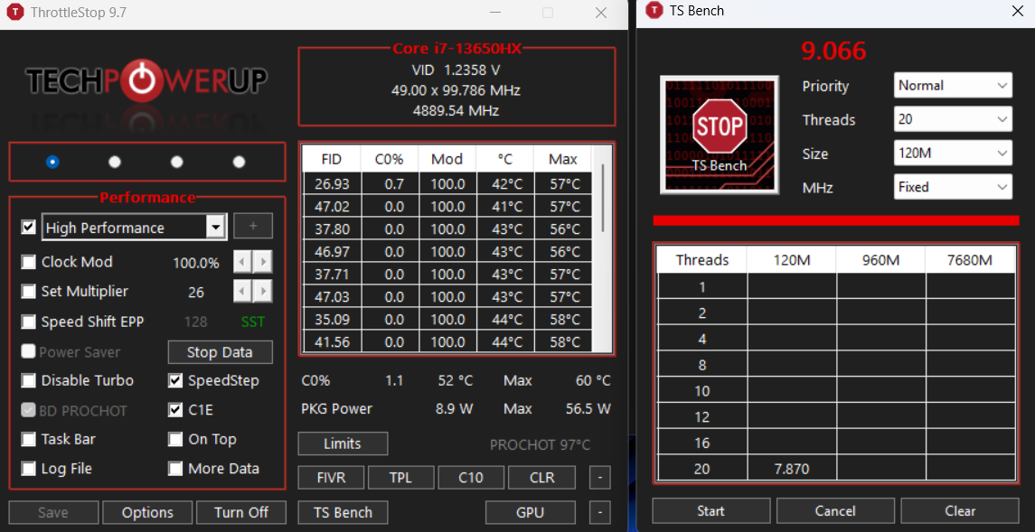Click the Turn Off button
This screenshot has height=532, width=1035.
tap(241, 512)
